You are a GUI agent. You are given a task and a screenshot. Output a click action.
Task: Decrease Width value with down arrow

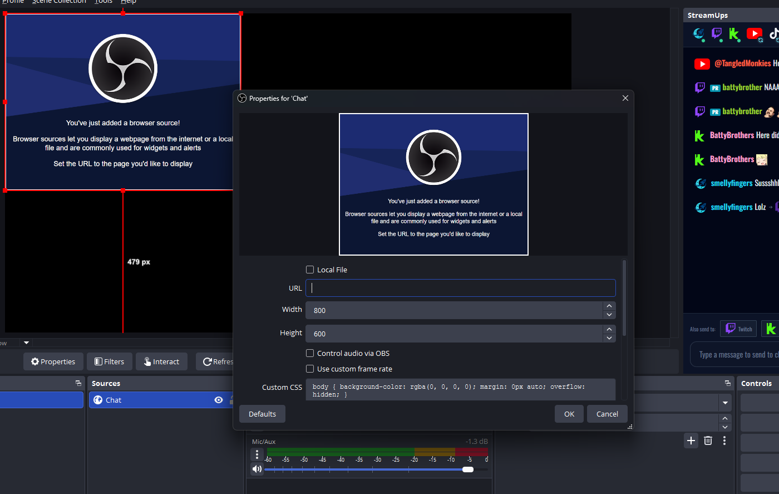point(609,315)
